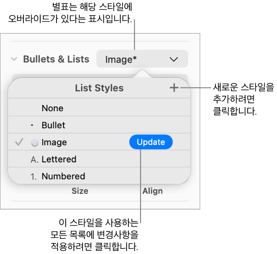Click the plus icon to add a list style
Viewport: 277px width, 254px height.
pyautogui.click(x=174, y=88)
